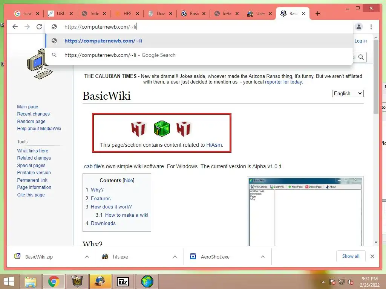The width and height of the screenshot is (386, 289).
Task: Click the green HiAsm cube icon
Action: pos(162,128)
